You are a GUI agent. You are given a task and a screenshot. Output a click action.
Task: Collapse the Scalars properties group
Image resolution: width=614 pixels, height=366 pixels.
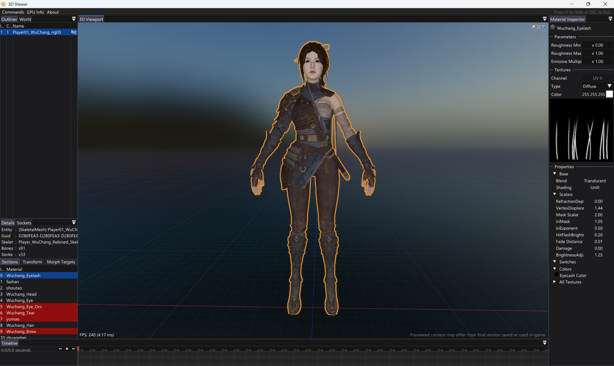point(555,194)
